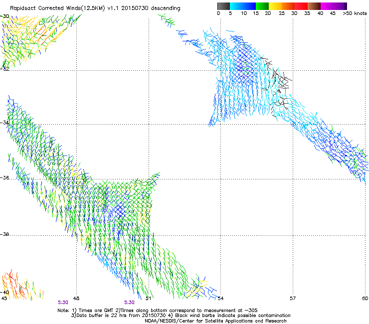Screen dimensions: 369x324
Task: Click the "60" longitude axis label
Action: coord(365,299)
